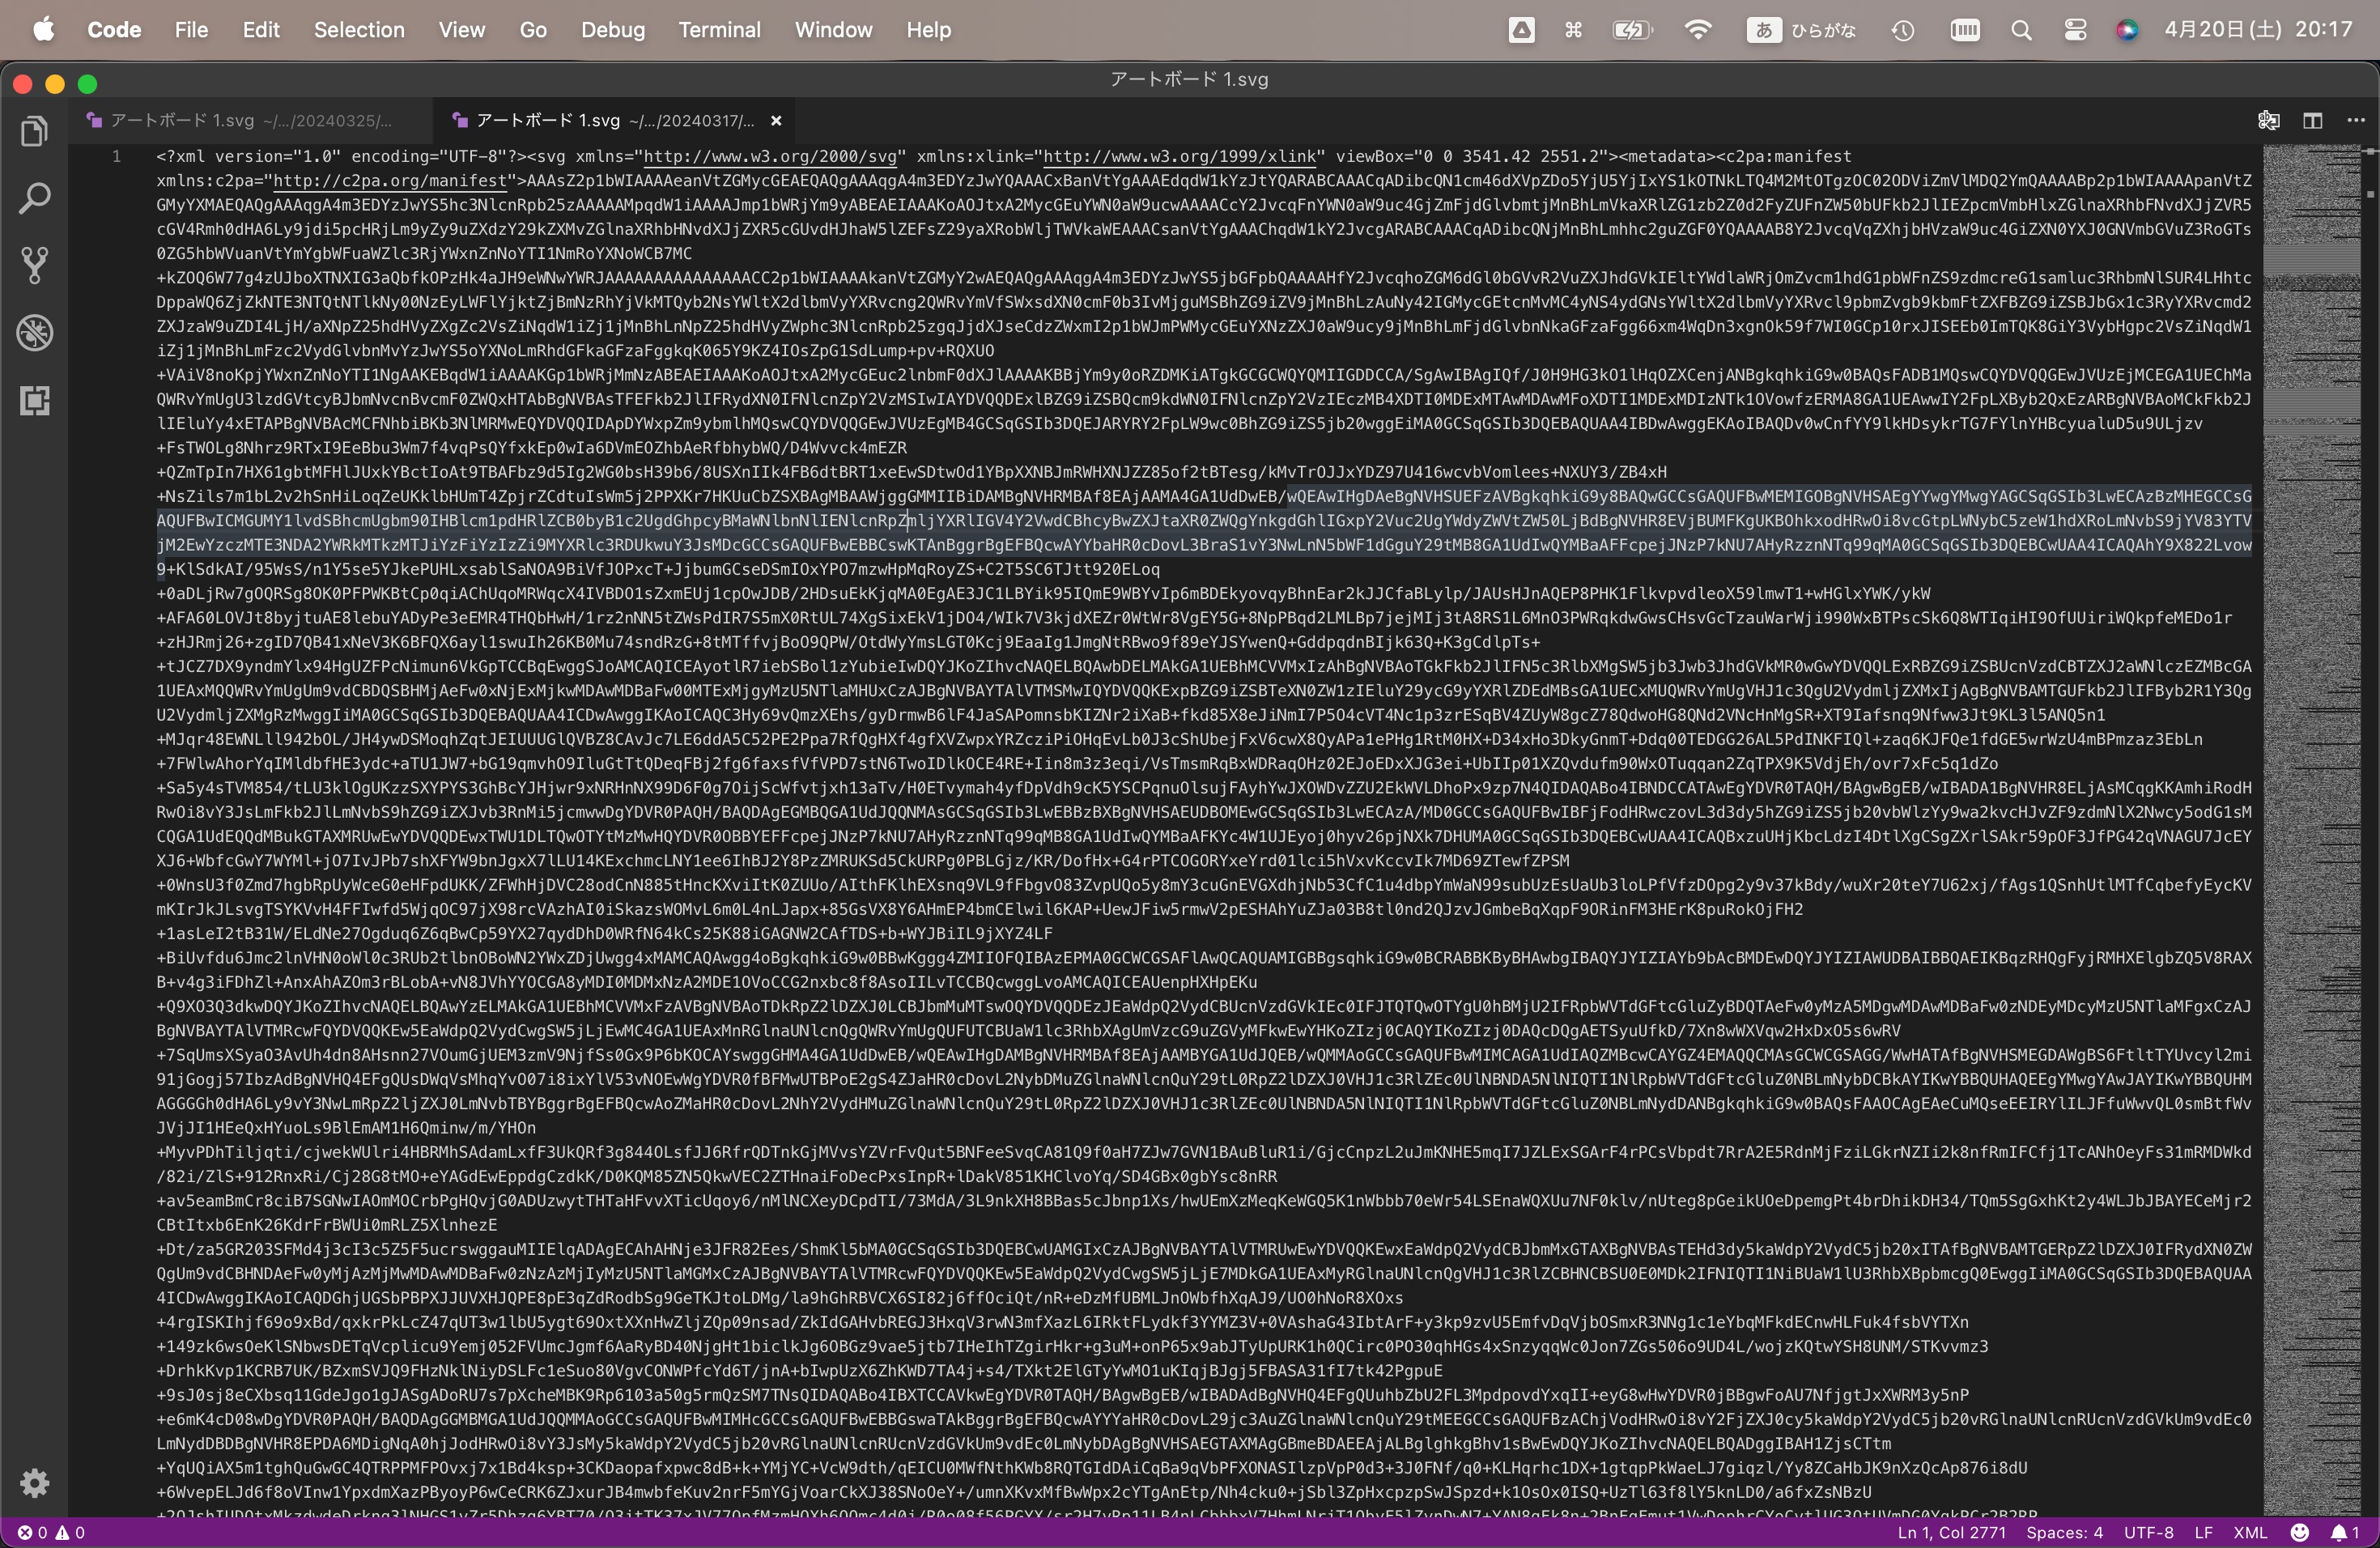This screenshot has width=2380, height=1548.
Task: Open the Extensions view
Action: coord(34,401)
